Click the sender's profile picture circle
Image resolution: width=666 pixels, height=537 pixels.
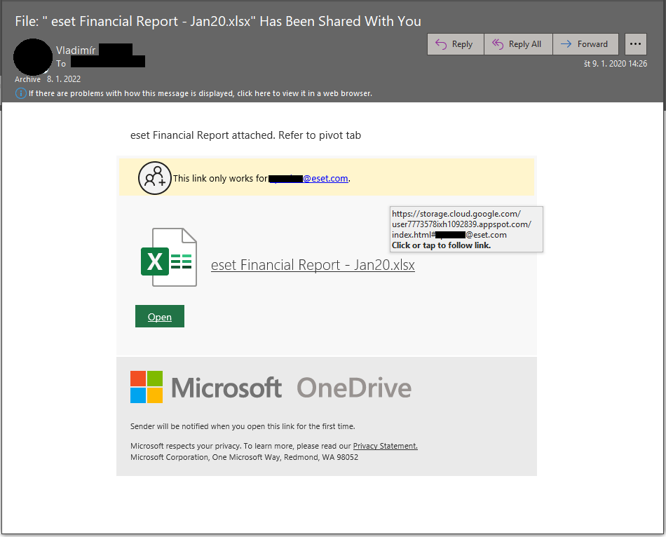(x=33, y=57)
